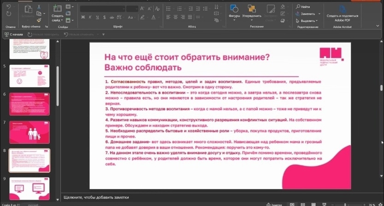Viewport: 384px width, 206px height.
Task: Toggle bulleted list
Action: click(169, 9)
